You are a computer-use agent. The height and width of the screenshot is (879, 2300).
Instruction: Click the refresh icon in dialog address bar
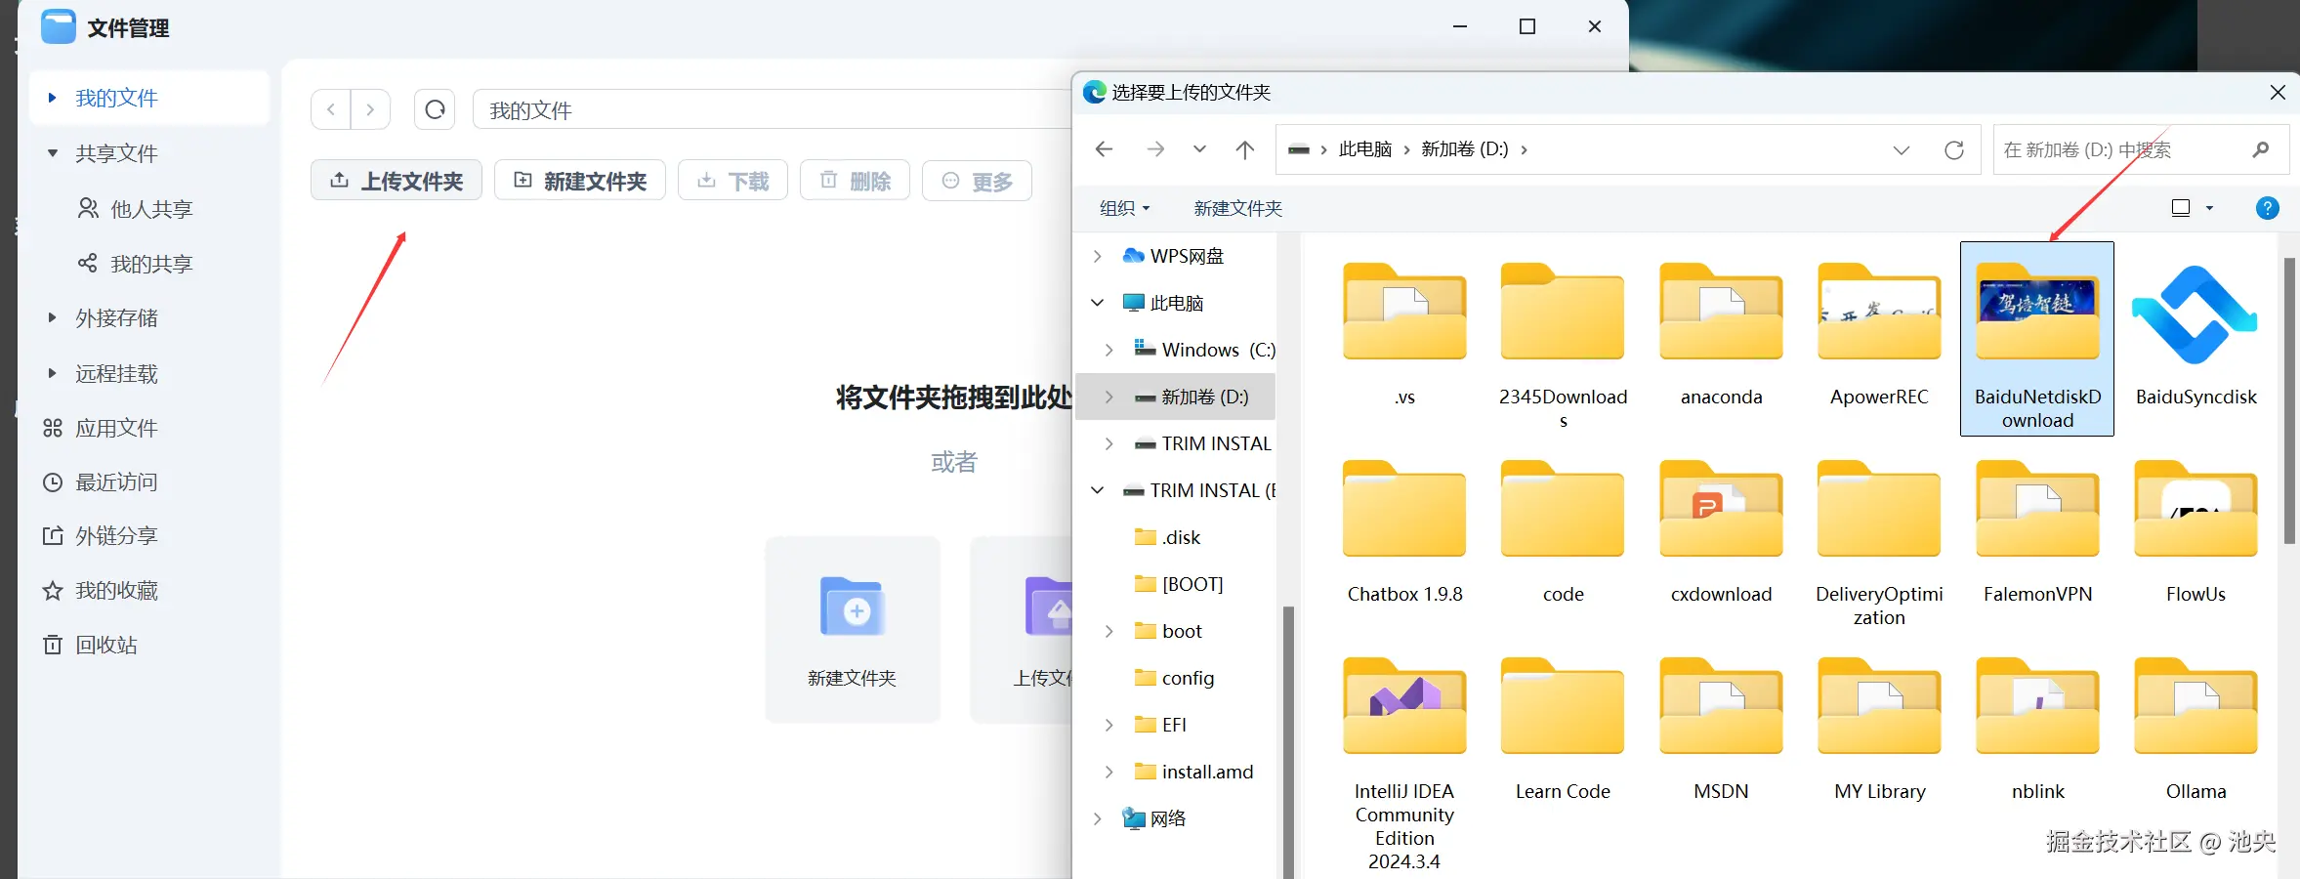(x=1955, y=149)
